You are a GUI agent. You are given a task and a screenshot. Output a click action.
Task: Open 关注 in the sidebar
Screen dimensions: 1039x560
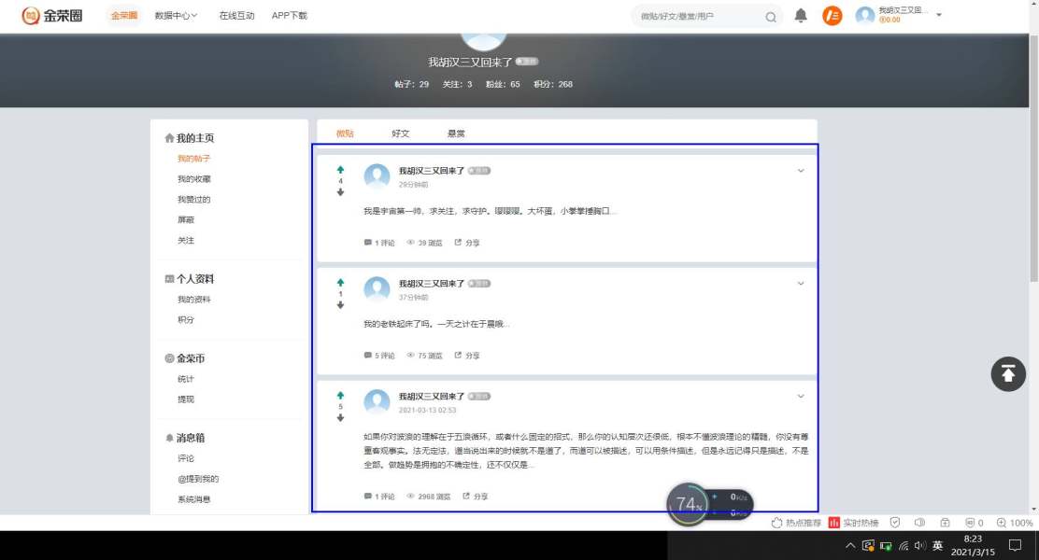pyautogui.click(x=186, y=240)
